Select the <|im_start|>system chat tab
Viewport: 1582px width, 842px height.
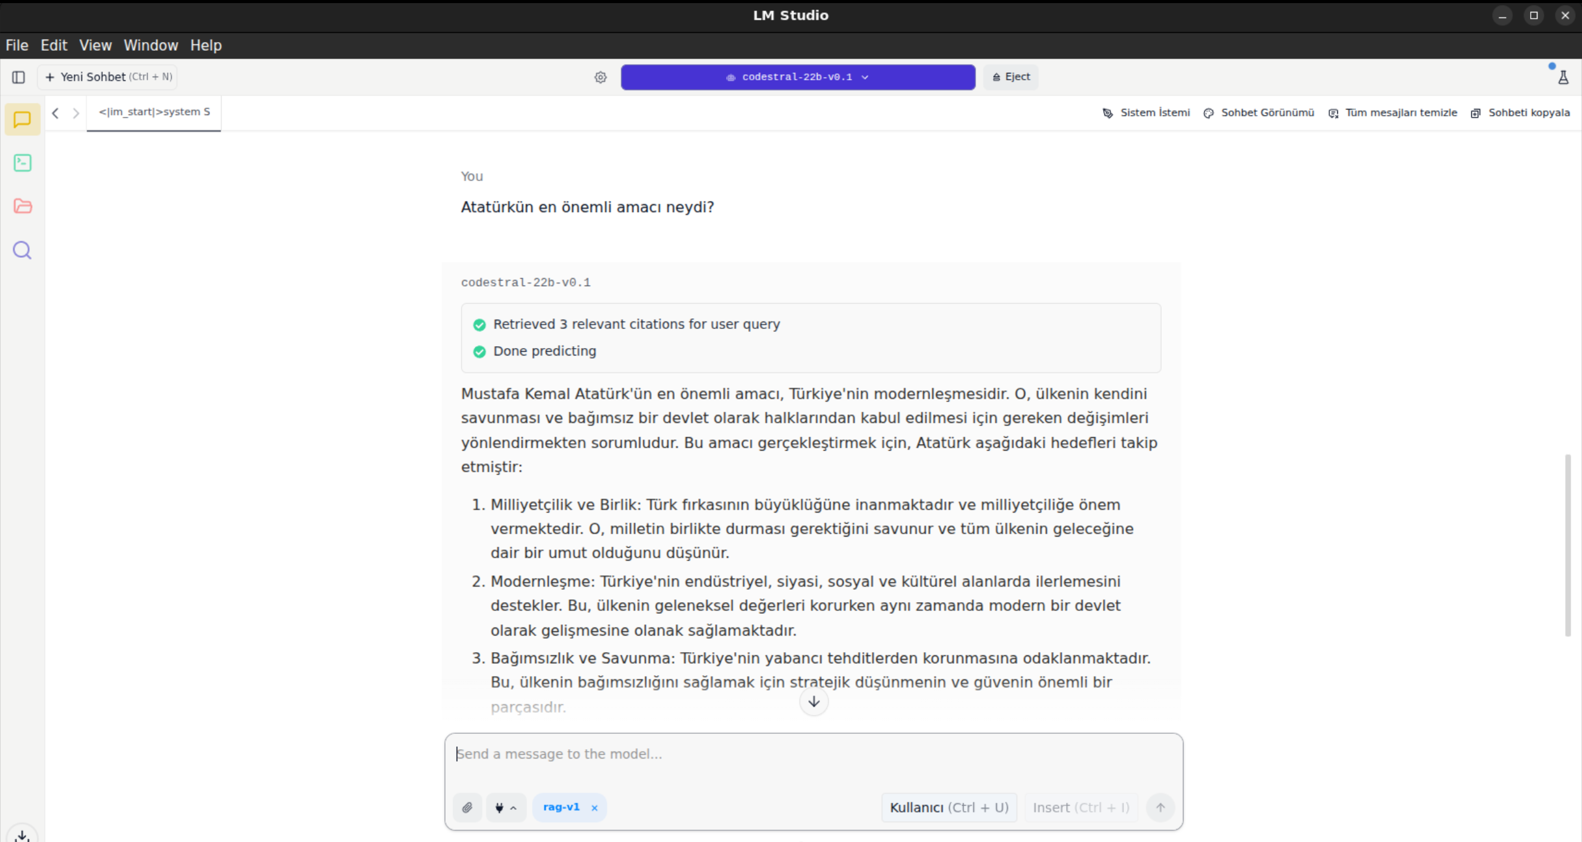click(x=154, y=112)
